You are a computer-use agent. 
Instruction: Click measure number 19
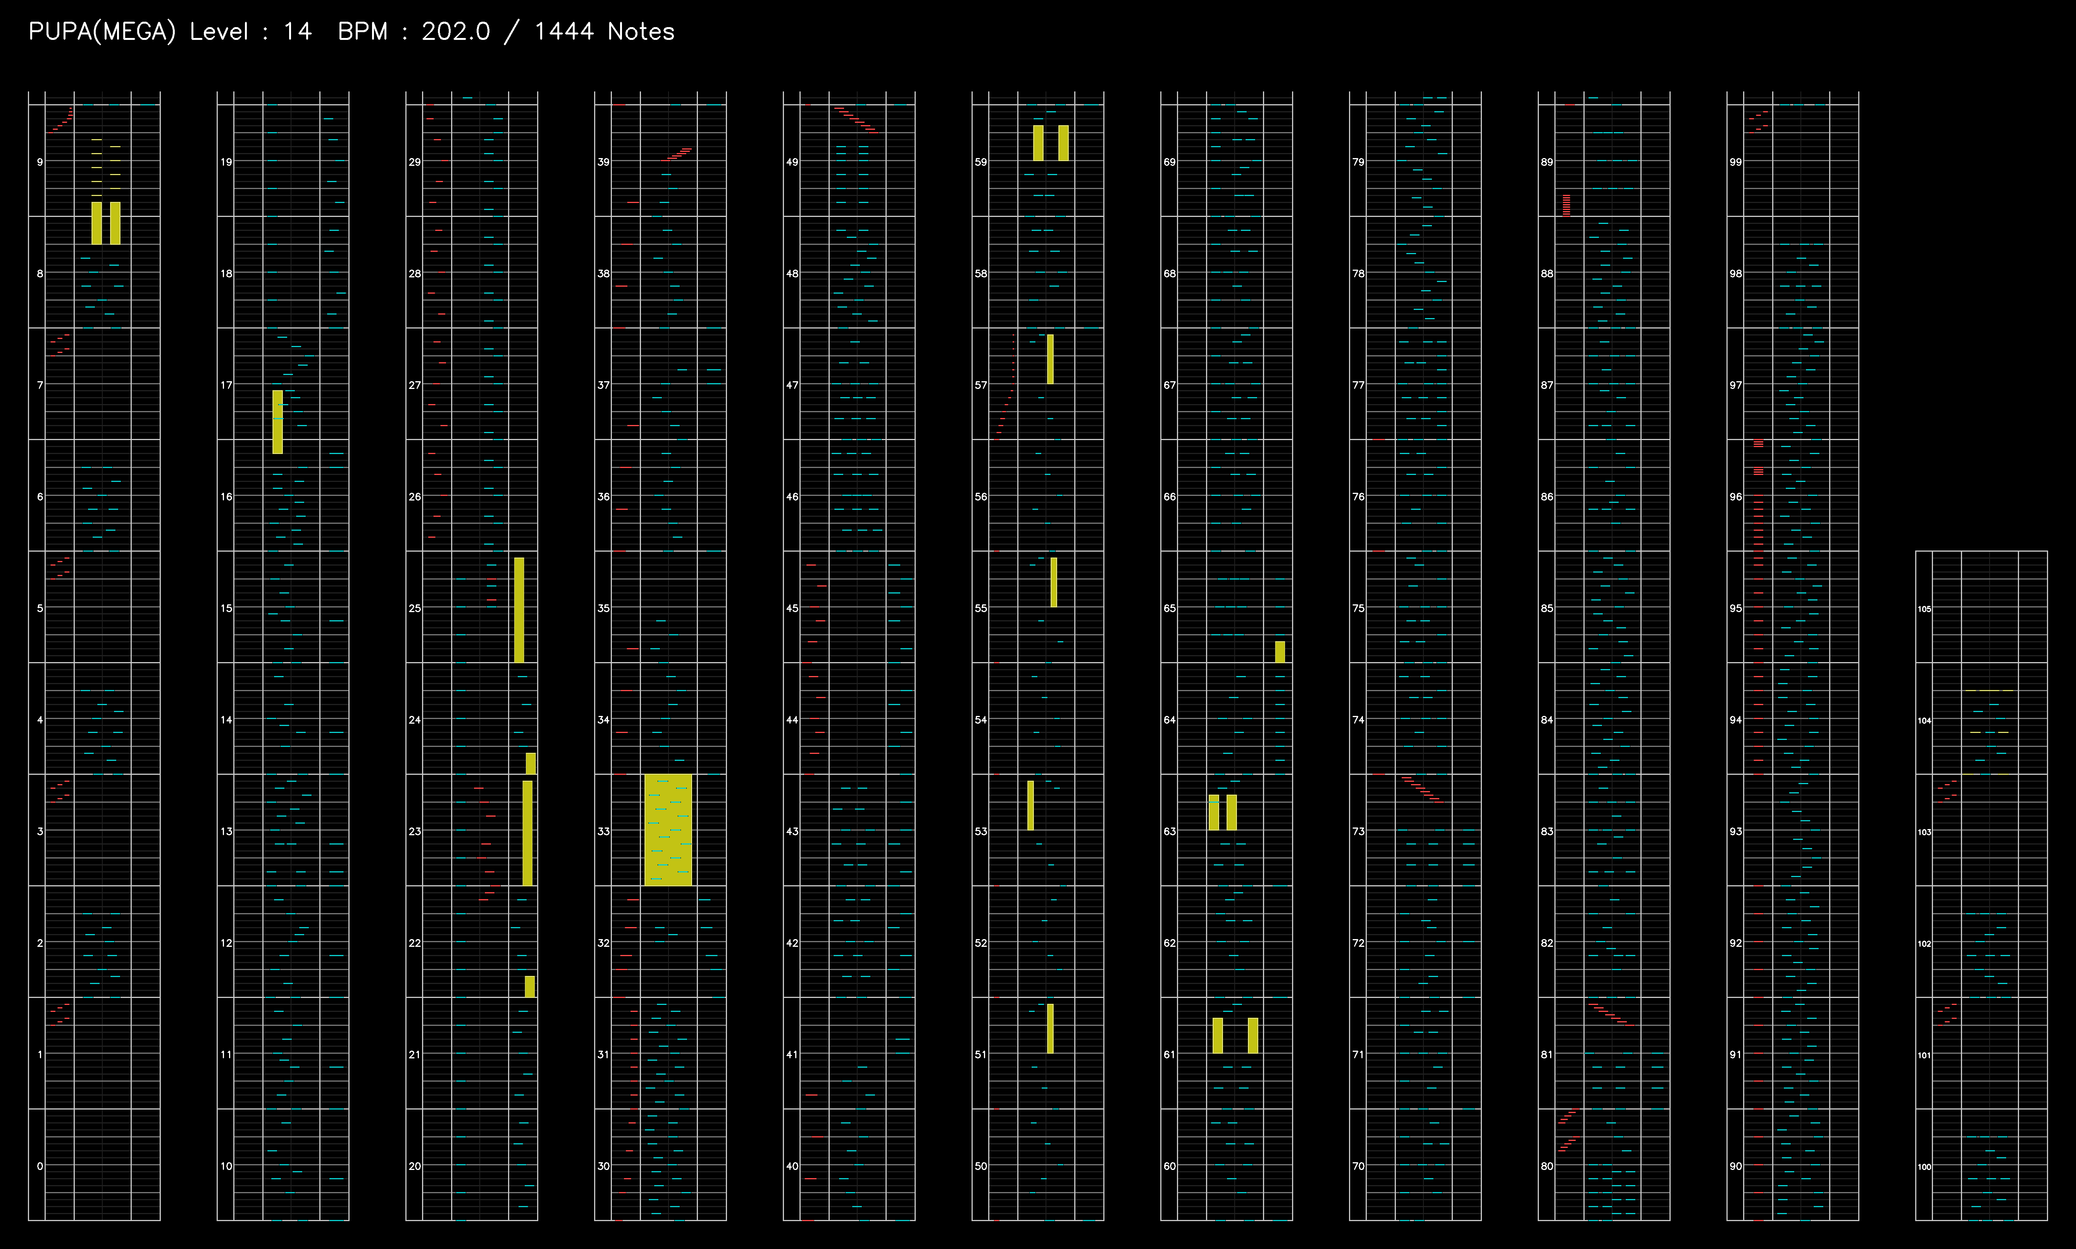point(226,162)
